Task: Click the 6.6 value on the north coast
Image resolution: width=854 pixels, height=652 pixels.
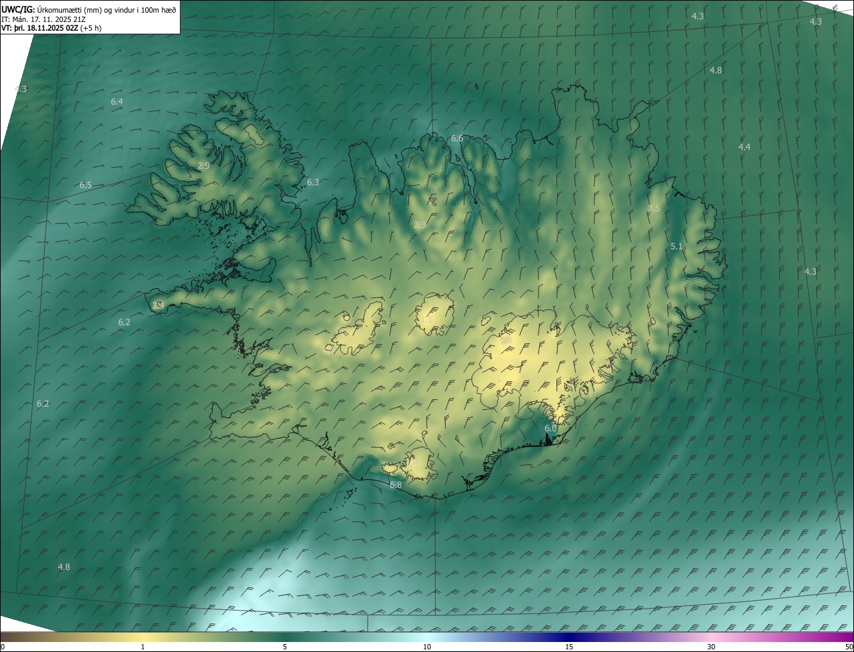Action: [x=457, y=139]
